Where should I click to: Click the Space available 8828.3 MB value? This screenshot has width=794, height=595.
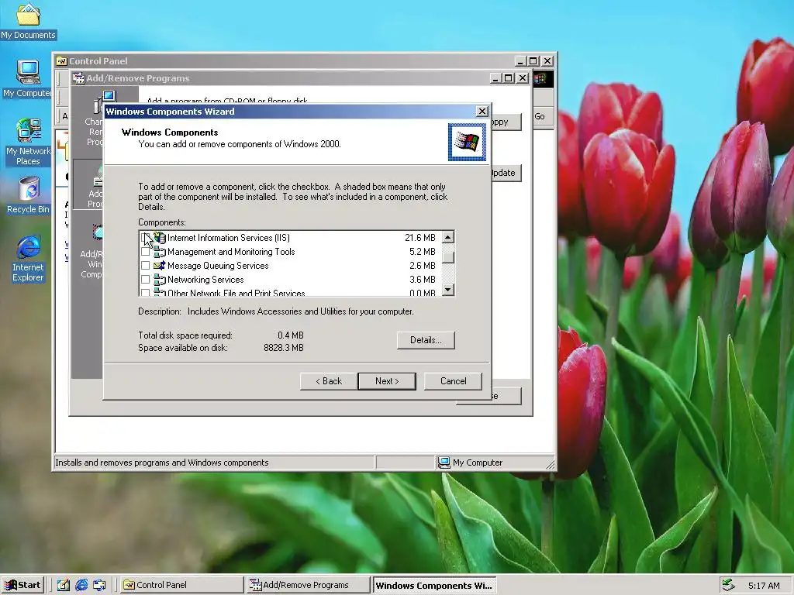click(x=284, y=348)
